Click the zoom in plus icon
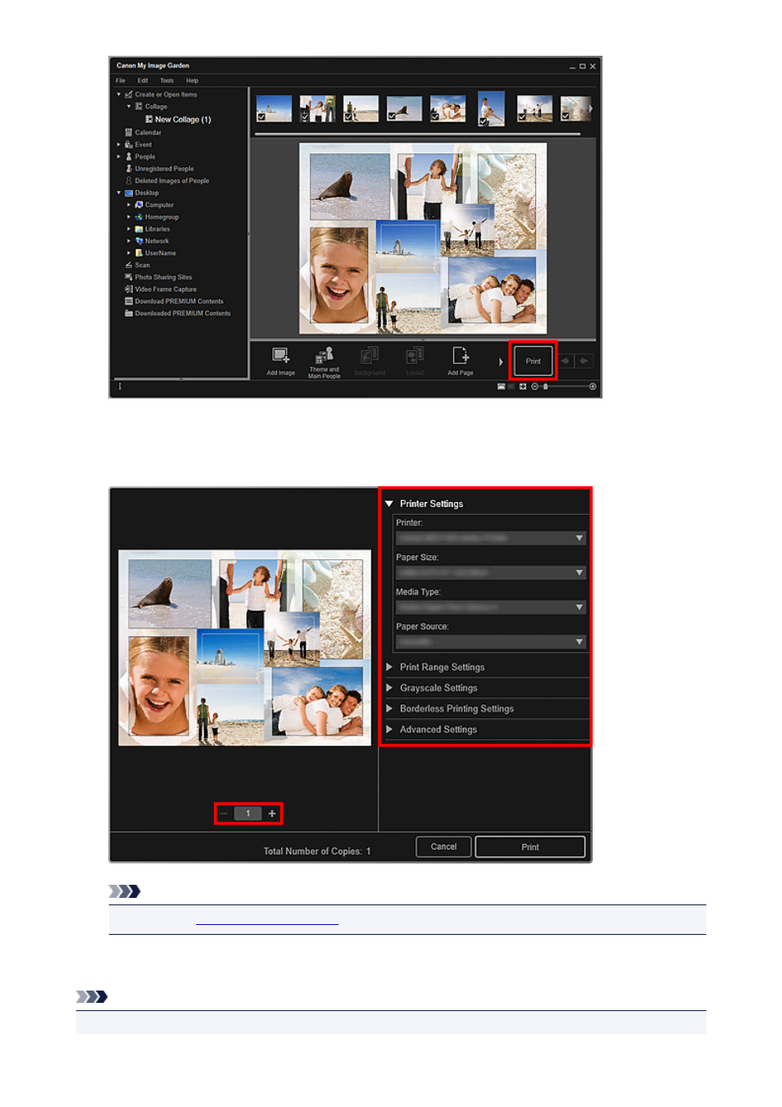 pos(593,386)
